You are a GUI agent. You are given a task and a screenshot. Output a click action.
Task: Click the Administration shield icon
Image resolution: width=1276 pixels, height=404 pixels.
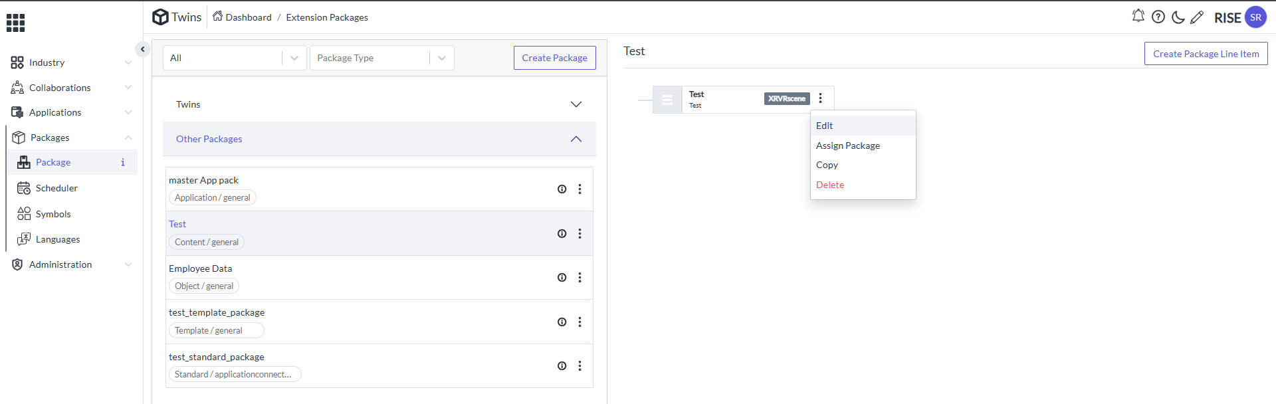coord(17,264)
